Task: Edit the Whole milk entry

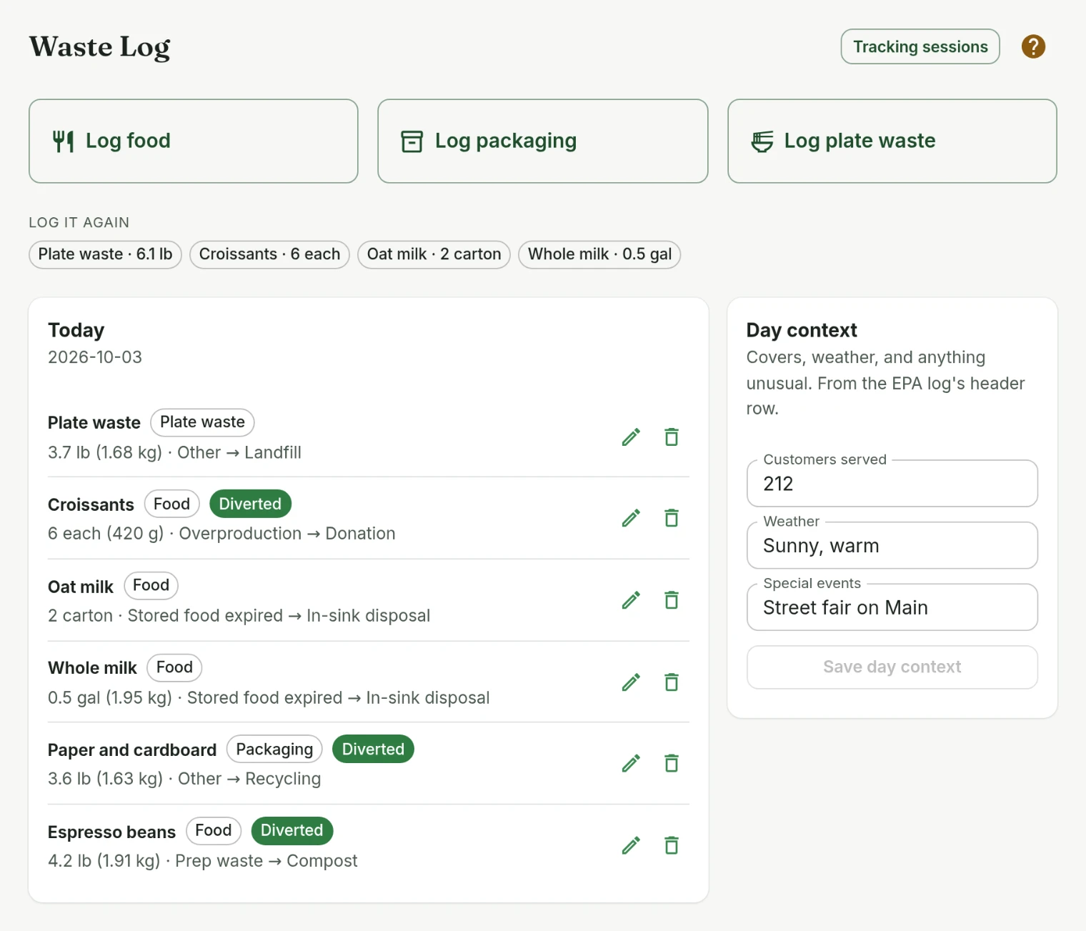Action: pyautogui.click(x=631, y=682)
